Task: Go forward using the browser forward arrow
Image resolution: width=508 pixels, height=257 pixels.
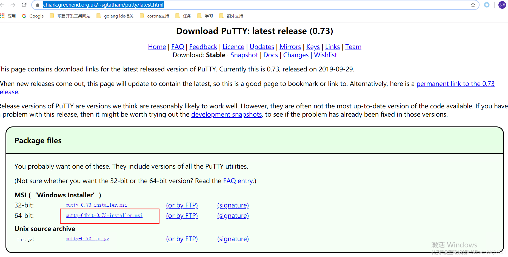Action: [13, 5]
